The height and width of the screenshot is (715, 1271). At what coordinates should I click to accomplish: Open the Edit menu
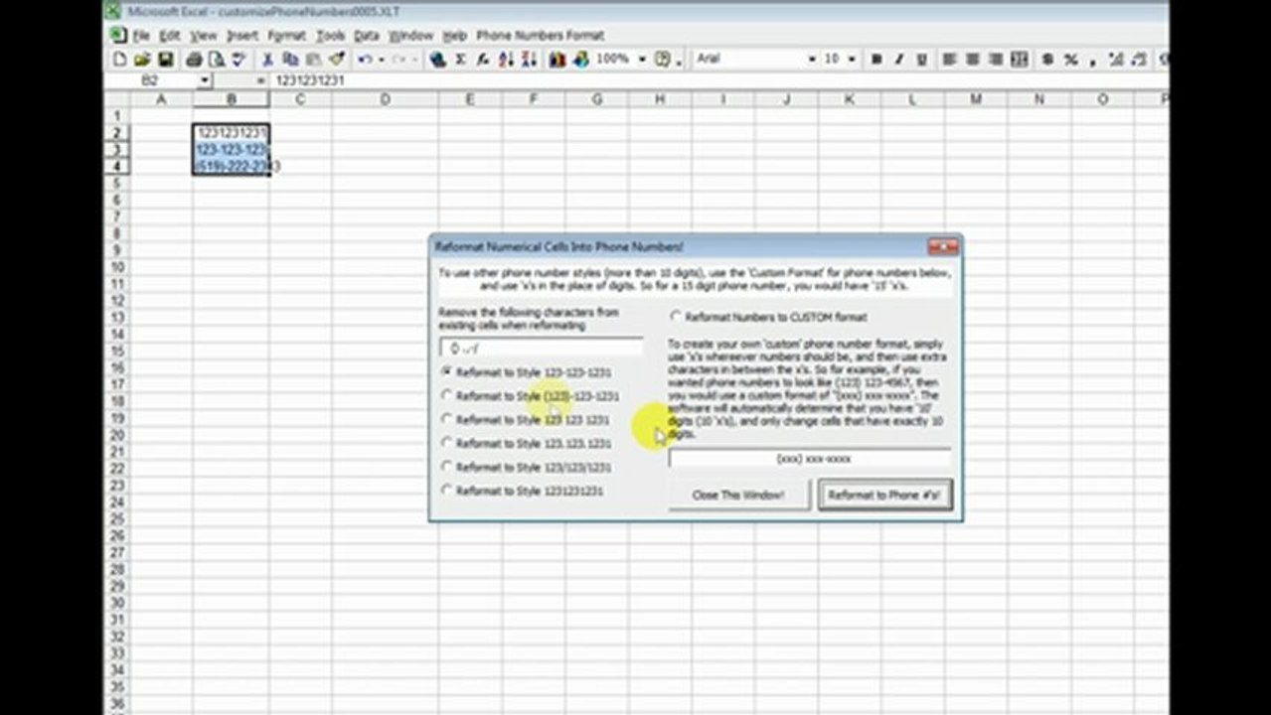(x=170, y=36)
